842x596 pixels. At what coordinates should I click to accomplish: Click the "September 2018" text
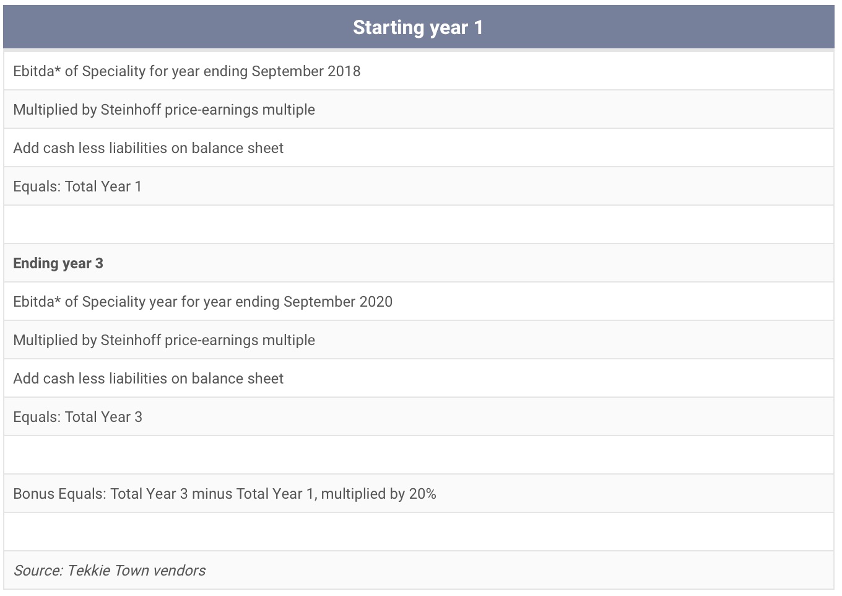[306, 71]
